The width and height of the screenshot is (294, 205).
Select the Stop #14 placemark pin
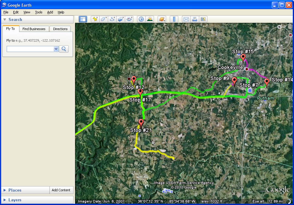pos(267,83)
